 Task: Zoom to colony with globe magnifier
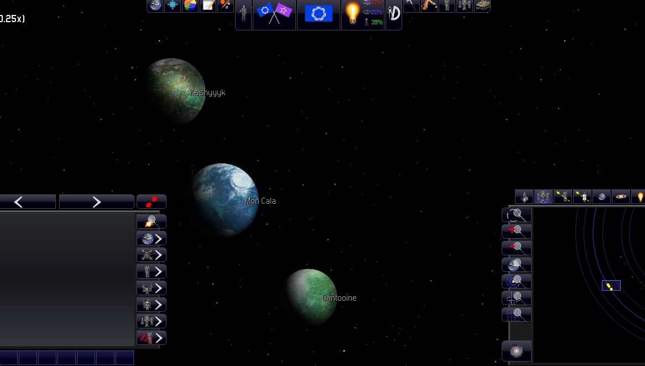(x=517, y=265)
